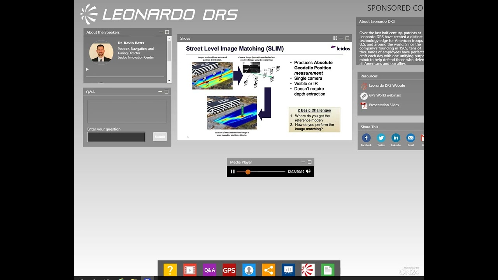Click the speakers panel scroll-down arrow

pos(169,80)
